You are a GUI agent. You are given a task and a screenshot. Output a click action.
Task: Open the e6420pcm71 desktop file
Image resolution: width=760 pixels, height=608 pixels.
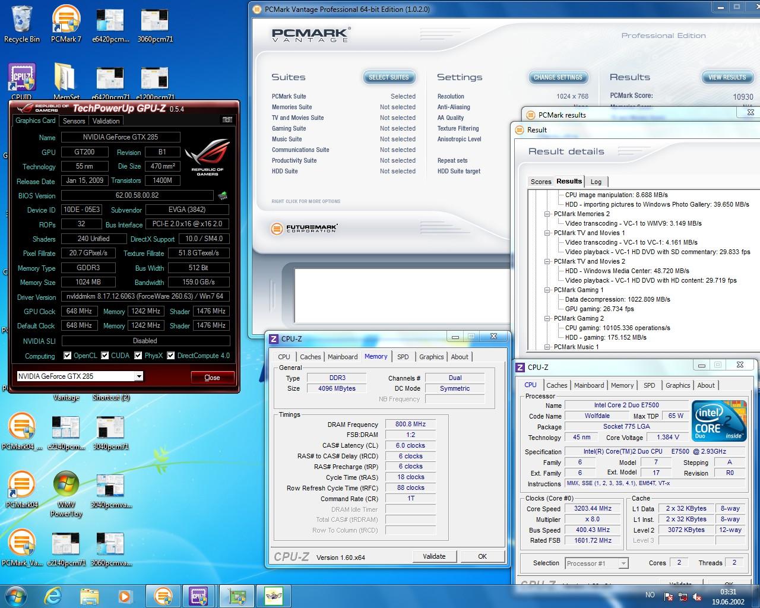click(x=110, y=81)
